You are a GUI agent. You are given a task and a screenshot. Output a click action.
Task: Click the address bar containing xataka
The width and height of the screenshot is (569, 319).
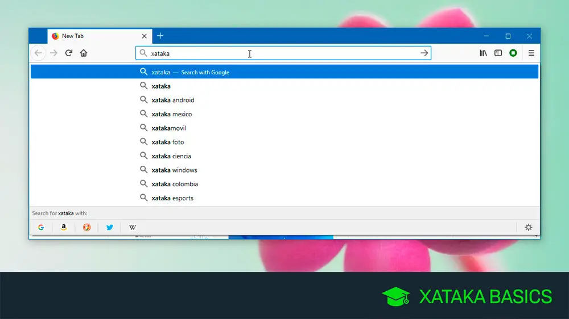283,53
